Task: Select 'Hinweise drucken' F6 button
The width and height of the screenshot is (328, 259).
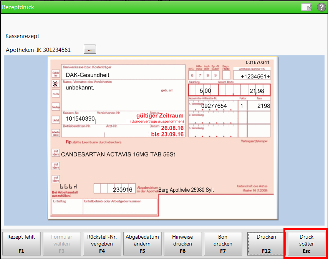Action: (182, 243)
